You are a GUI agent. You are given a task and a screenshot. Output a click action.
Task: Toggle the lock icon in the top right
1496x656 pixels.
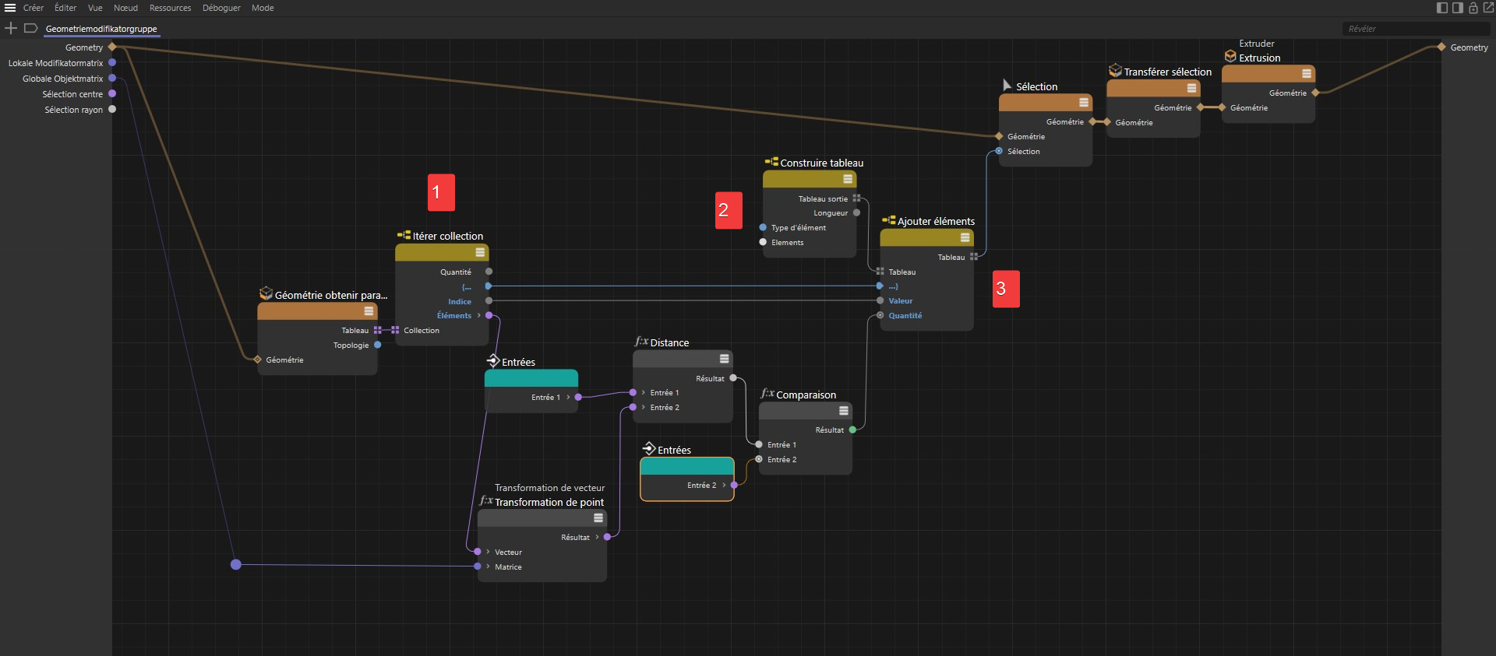tap(1473, 8)
